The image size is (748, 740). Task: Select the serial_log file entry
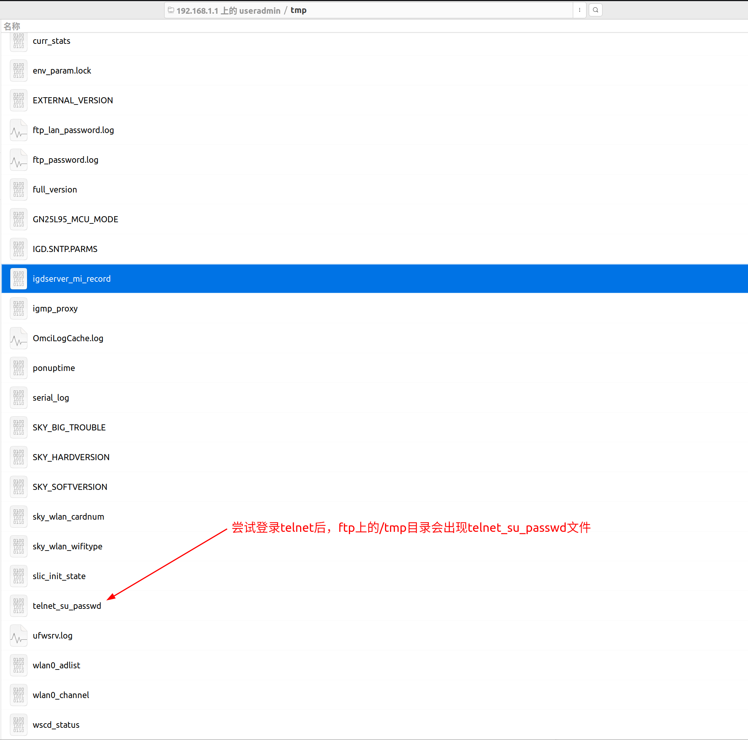coord(51,398)
